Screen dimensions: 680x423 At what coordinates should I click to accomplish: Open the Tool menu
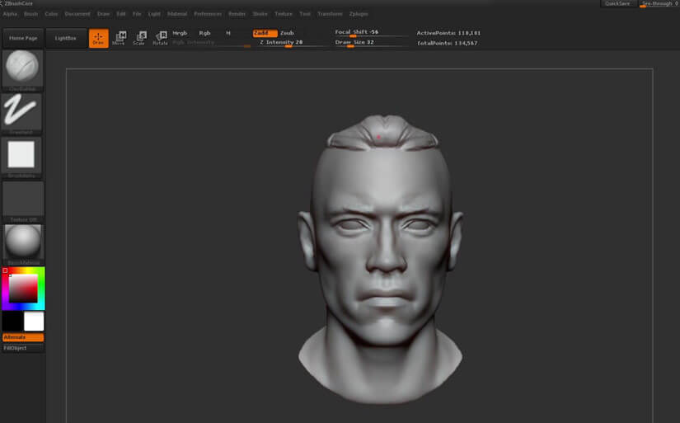(x=305, y=14)
